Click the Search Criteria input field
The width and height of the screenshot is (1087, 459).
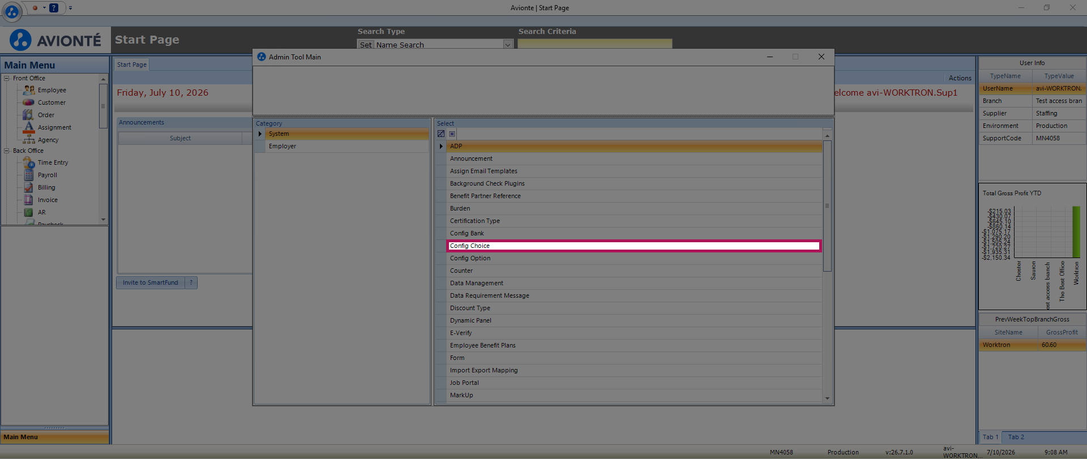click(595, 44)
